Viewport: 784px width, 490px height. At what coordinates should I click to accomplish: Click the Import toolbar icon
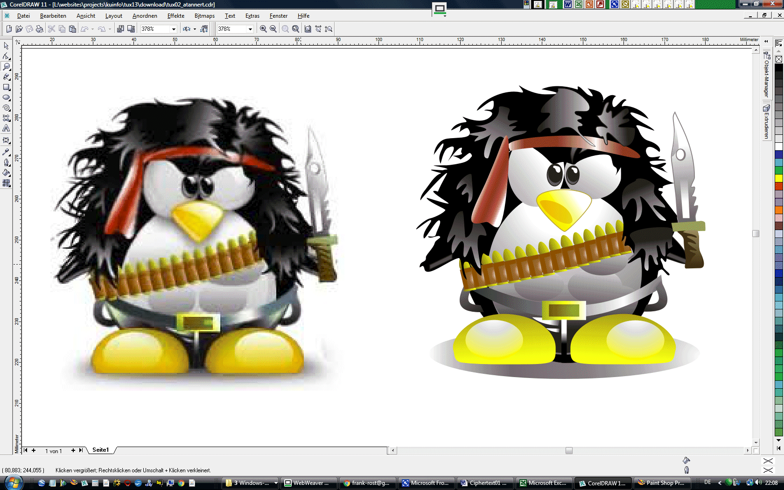(120, 29)
